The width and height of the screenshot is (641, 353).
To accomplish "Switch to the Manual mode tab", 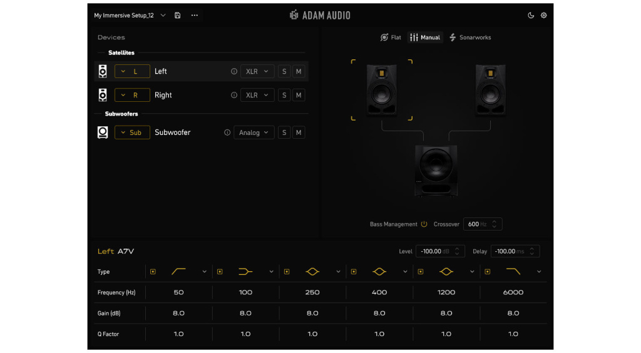I will [x=425, y=37].
